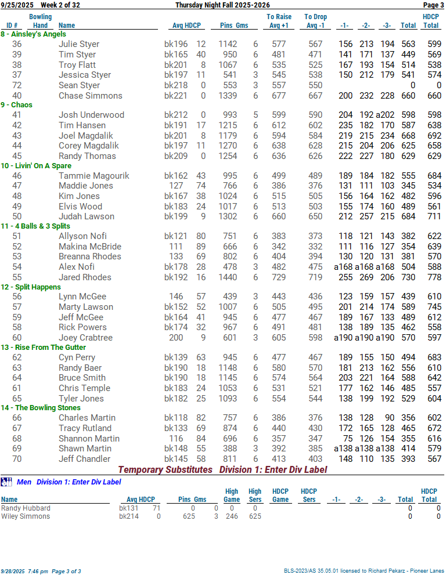Screen dimensions: 446x575
Task: Click Jared Rhodes' HDCP total 778
Action: 434,277
